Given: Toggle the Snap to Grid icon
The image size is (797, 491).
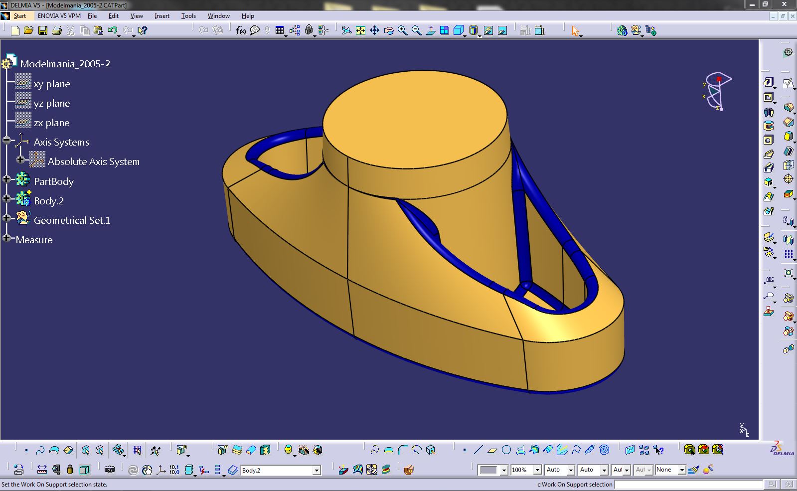Looking at the screenshot, I should 137,450.
